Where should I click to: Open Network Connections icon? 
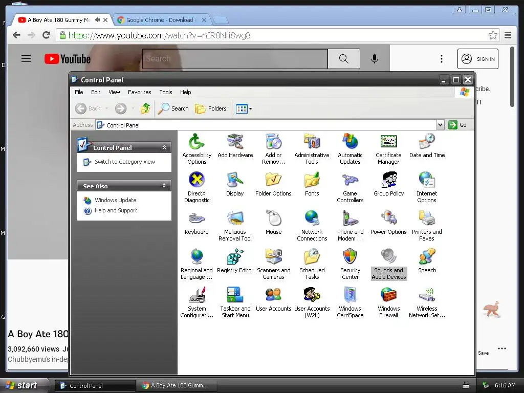(312, 226)
